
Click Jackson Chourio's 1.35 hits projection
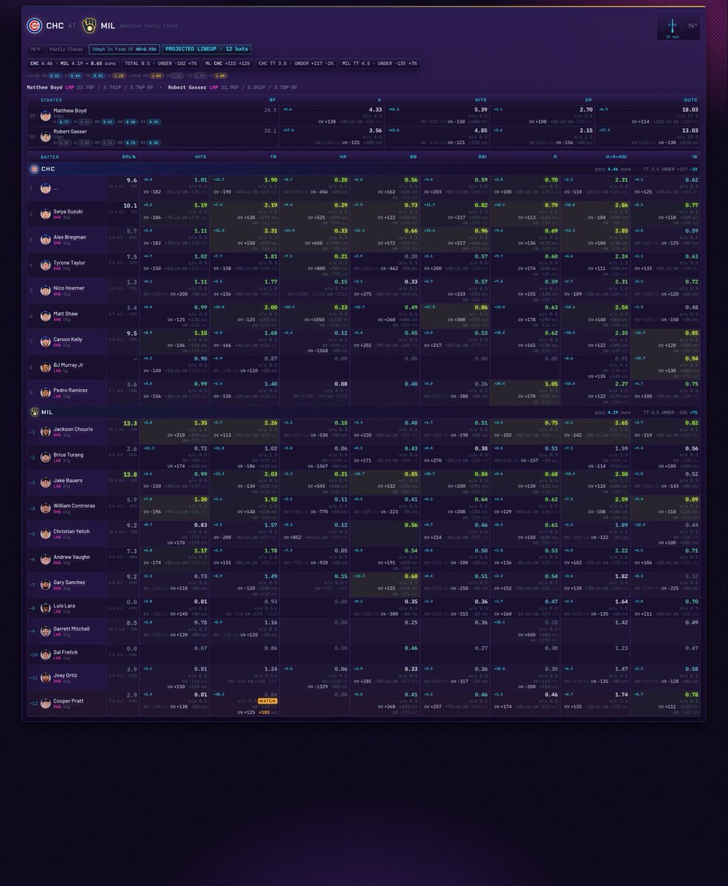(x=200, y=424)
